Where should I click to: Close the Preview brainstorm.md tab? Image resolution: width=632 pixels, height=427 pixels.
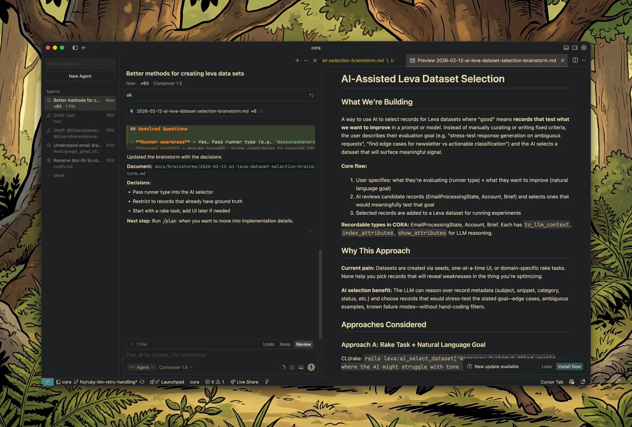pyautogui.click(x=562, y=61)
